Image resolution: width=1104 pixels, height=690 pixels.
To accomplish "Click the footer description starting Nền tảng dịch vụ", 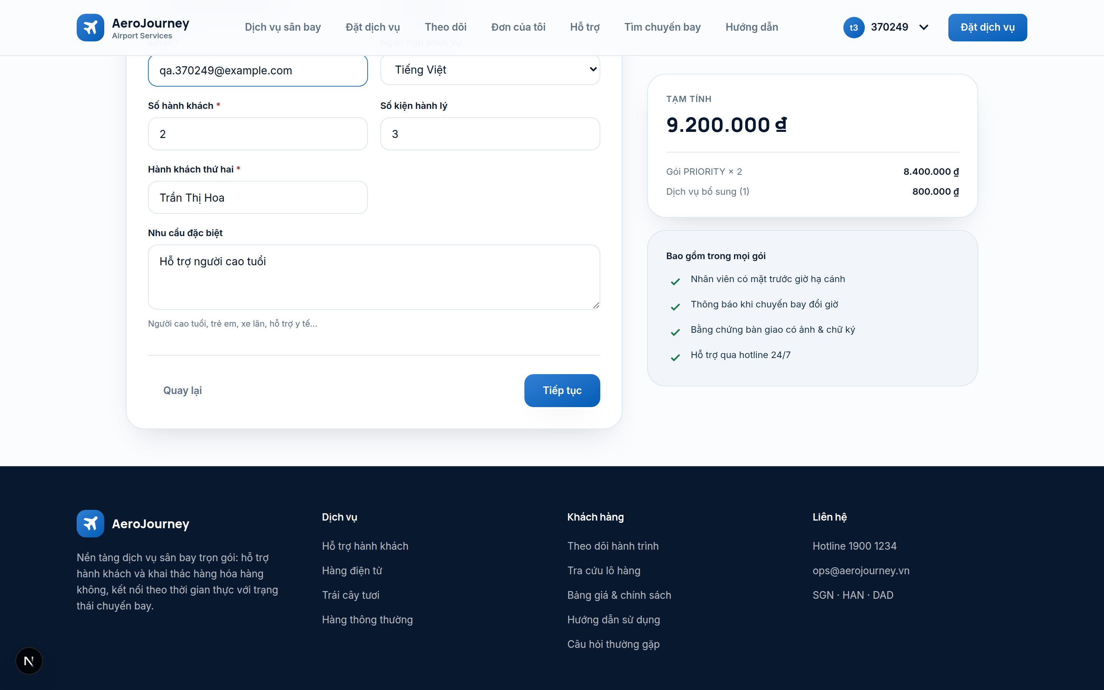I will pyautogui.click(x=177, y=582).
